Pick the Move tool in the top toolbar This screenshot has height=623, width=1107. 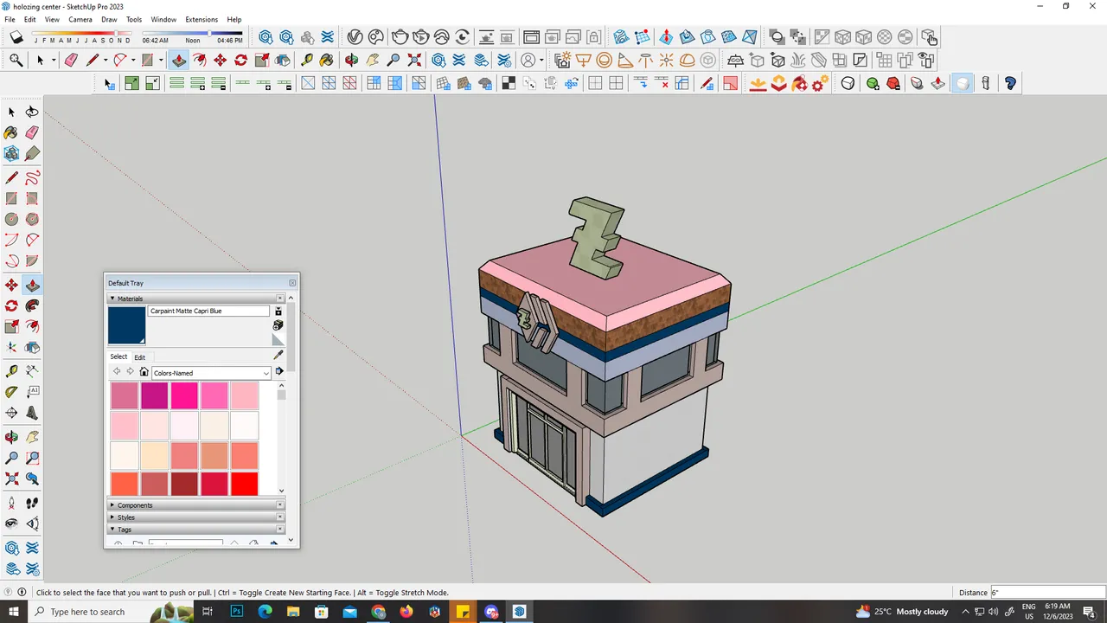click(220, 60)
